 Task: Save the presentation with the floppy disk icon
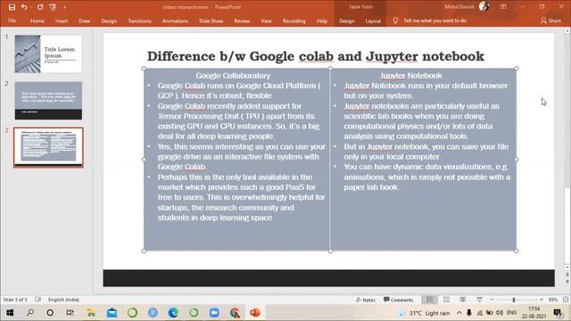(x=12, y=7)
